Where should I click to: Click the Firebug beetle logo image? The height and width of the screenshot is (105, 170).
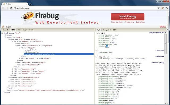(28, 17)
